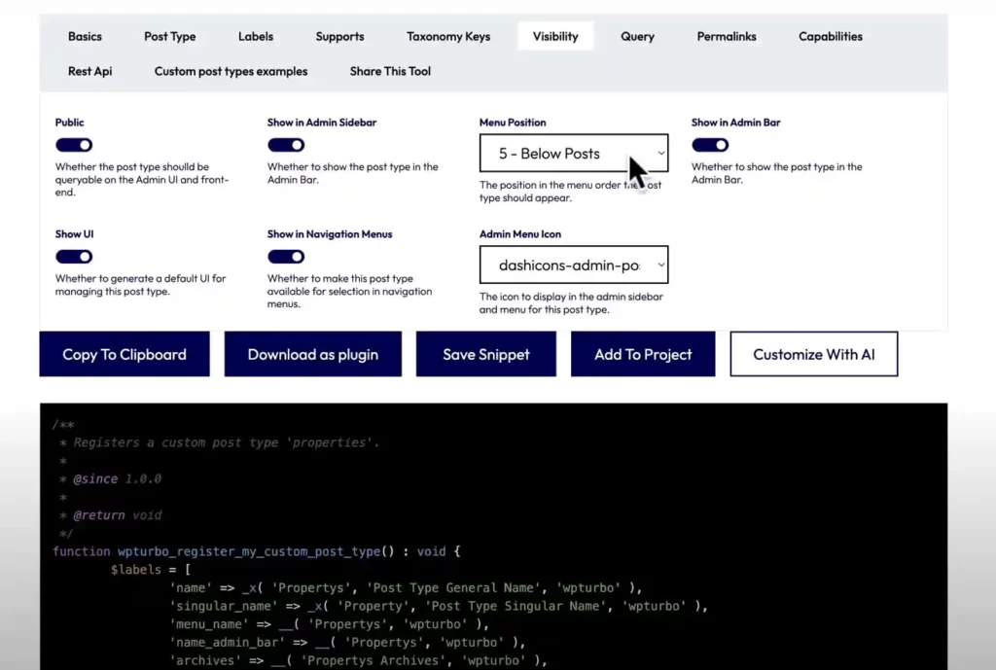Click the 'Show in Navigation Menus' label
Image resolution: width=996 pixels, height=670 pixels.
[330, 234]
